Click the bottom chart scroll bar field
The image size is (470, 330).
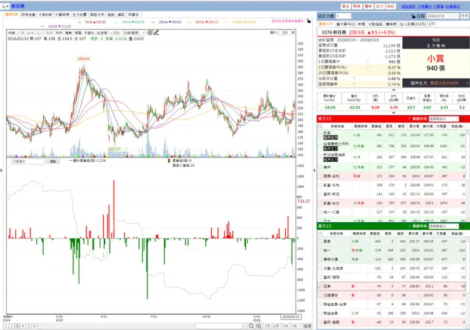pos(219,326)
